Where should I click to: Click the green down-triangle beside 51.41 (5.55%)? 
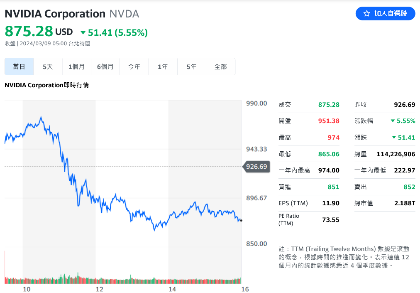click(x=83, y=32)
